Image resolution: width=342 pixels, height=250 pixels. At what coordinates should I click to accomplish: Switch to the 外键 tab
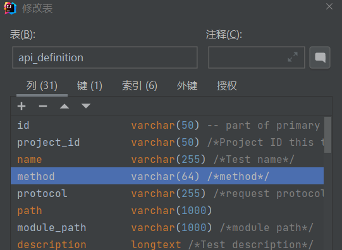(187, 86)
